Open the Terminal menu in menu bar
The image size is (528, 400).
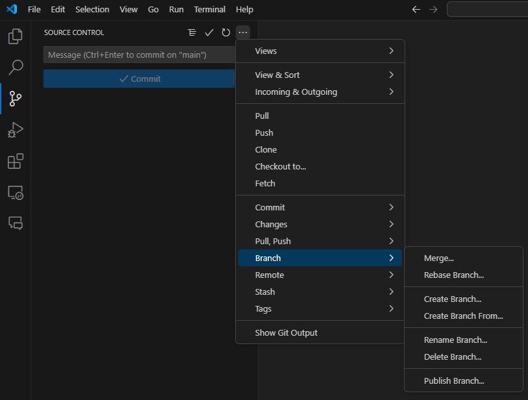210,10
